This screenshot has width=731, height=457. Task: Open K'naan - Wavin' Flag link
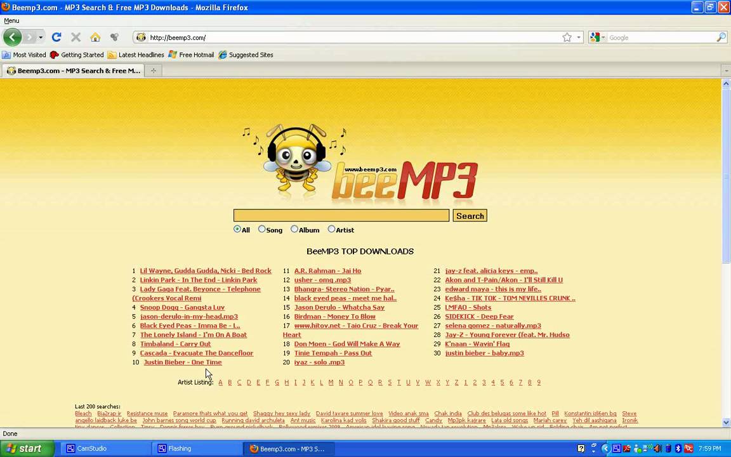point(477,344)
